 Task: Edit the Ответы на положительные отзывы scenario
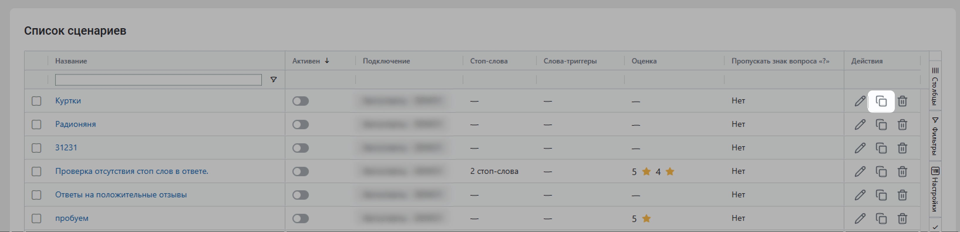click(x=860, y=195)
